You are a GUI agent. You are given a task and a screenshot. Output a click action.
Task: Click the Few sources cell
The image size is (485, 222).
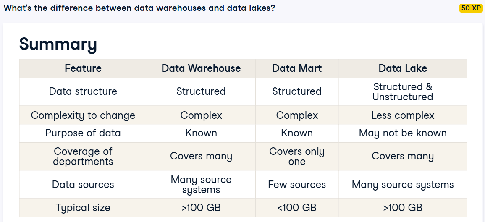(297, 185)
